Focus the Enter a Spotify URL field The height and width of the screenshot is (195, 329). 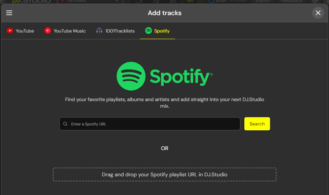pos(151,124)
